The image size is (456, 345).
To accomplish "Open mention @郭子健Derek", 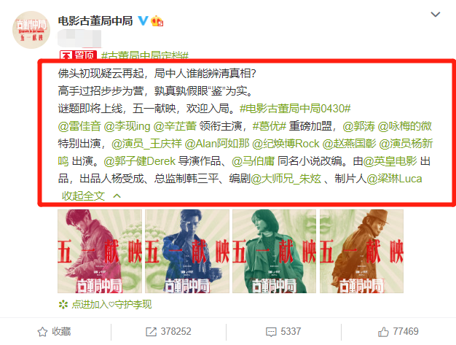I will click(x=140, y=161).
